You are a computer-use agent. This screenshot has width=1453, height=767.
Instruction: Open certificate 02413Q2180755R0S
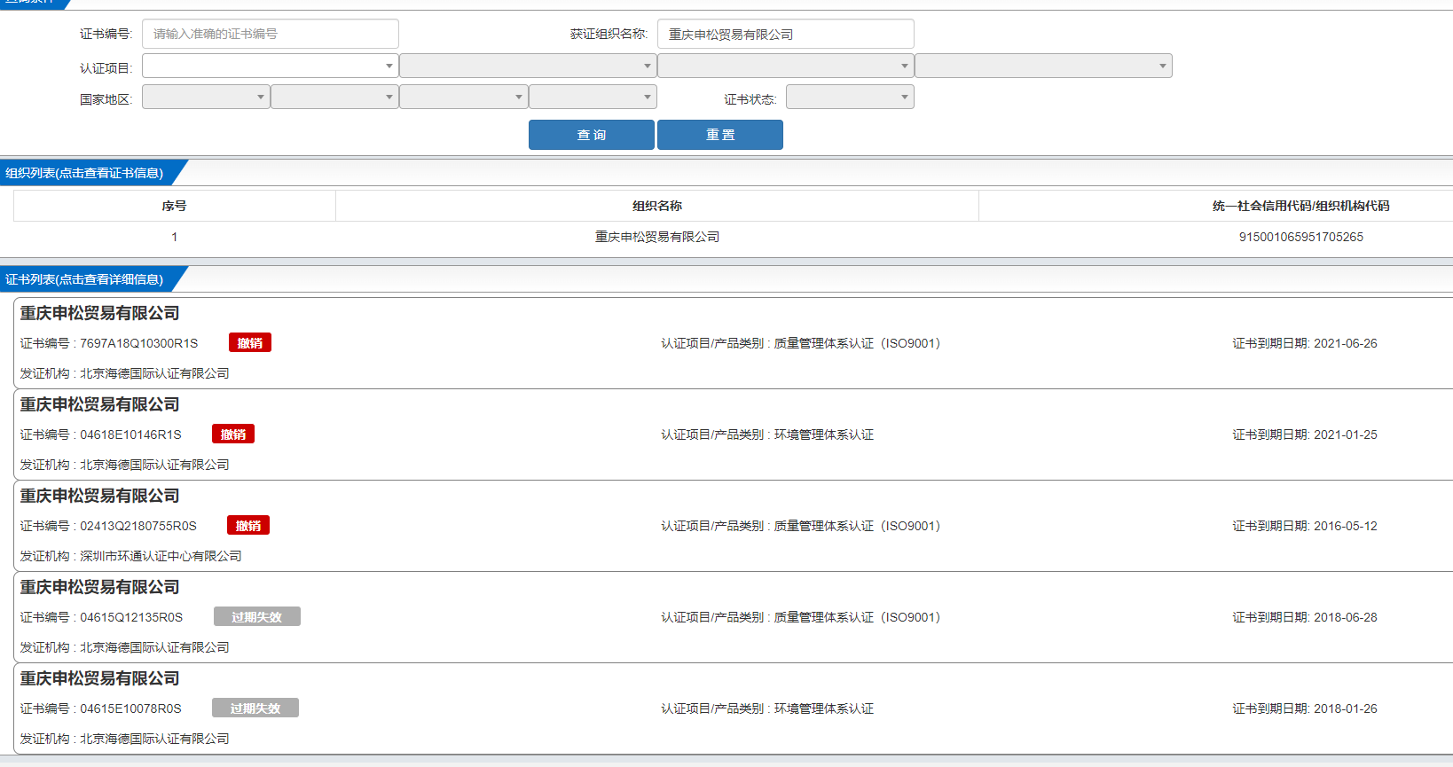pos(138,526)
